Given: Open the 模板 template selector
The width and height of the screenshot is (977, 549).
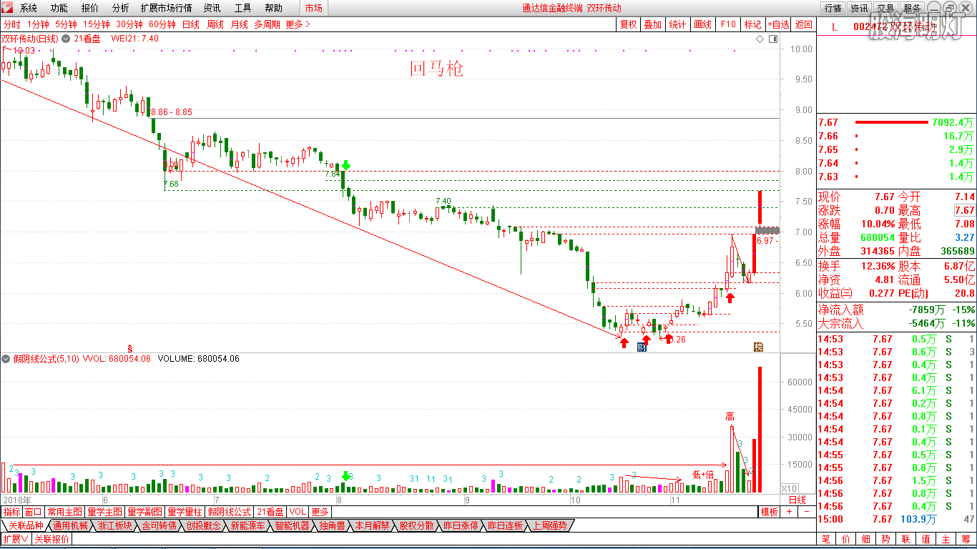Looking at the screenshot, I should (770, 512).
